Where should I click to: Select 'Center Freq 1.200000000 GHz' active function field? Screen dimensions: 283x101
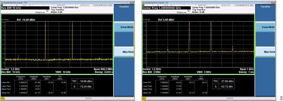(166, 8)
